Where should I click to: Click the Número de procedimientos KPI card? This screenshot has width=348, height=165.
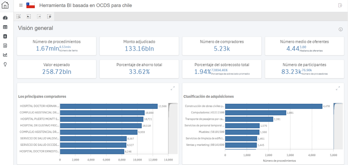pos(57,45)
